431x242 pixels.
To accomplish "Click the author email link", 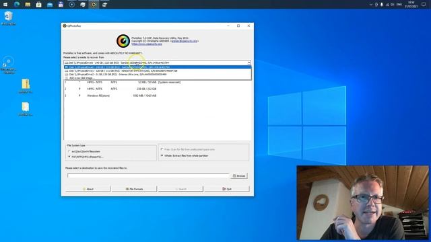I will point(185,41).
